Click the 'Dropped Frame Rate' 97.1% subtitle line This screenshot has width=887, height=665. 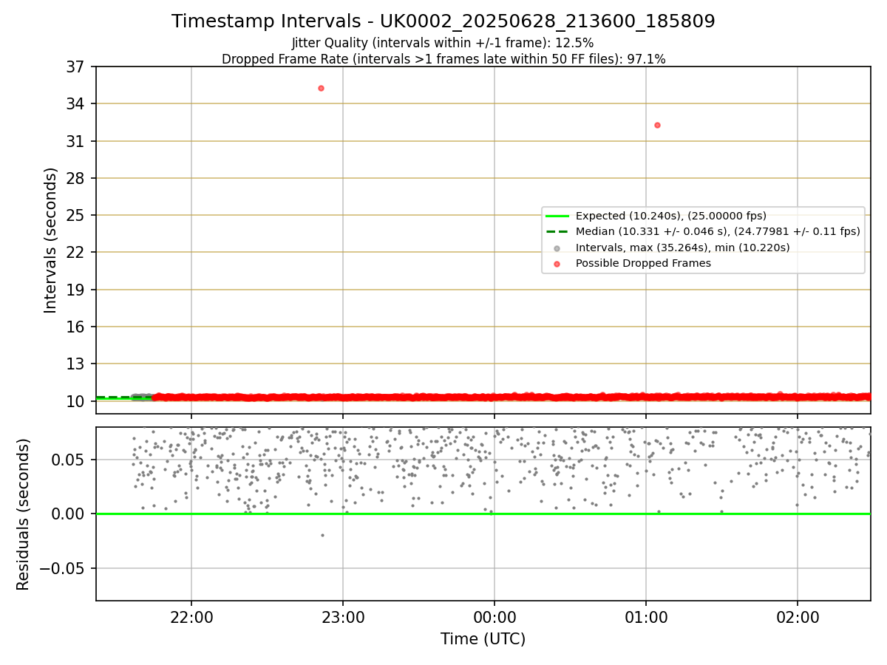coord(443,59)
